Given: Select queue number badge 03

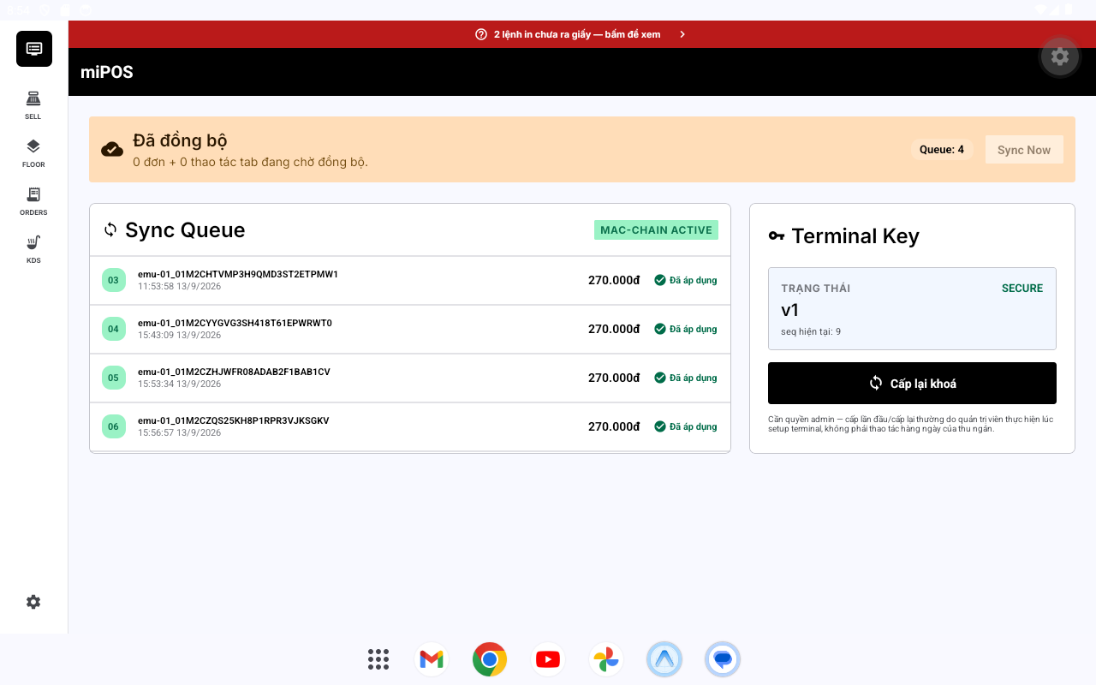Looking at the screenshot, I should pos(113,280).
